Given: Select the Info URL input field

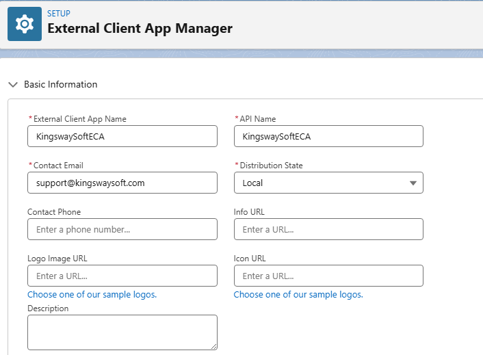Looking at the screenshot, I should [x=328, y=229].
